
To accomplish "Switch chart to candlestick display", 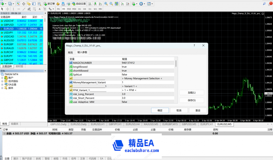I will pyautogui.click(x=95, y=4).
